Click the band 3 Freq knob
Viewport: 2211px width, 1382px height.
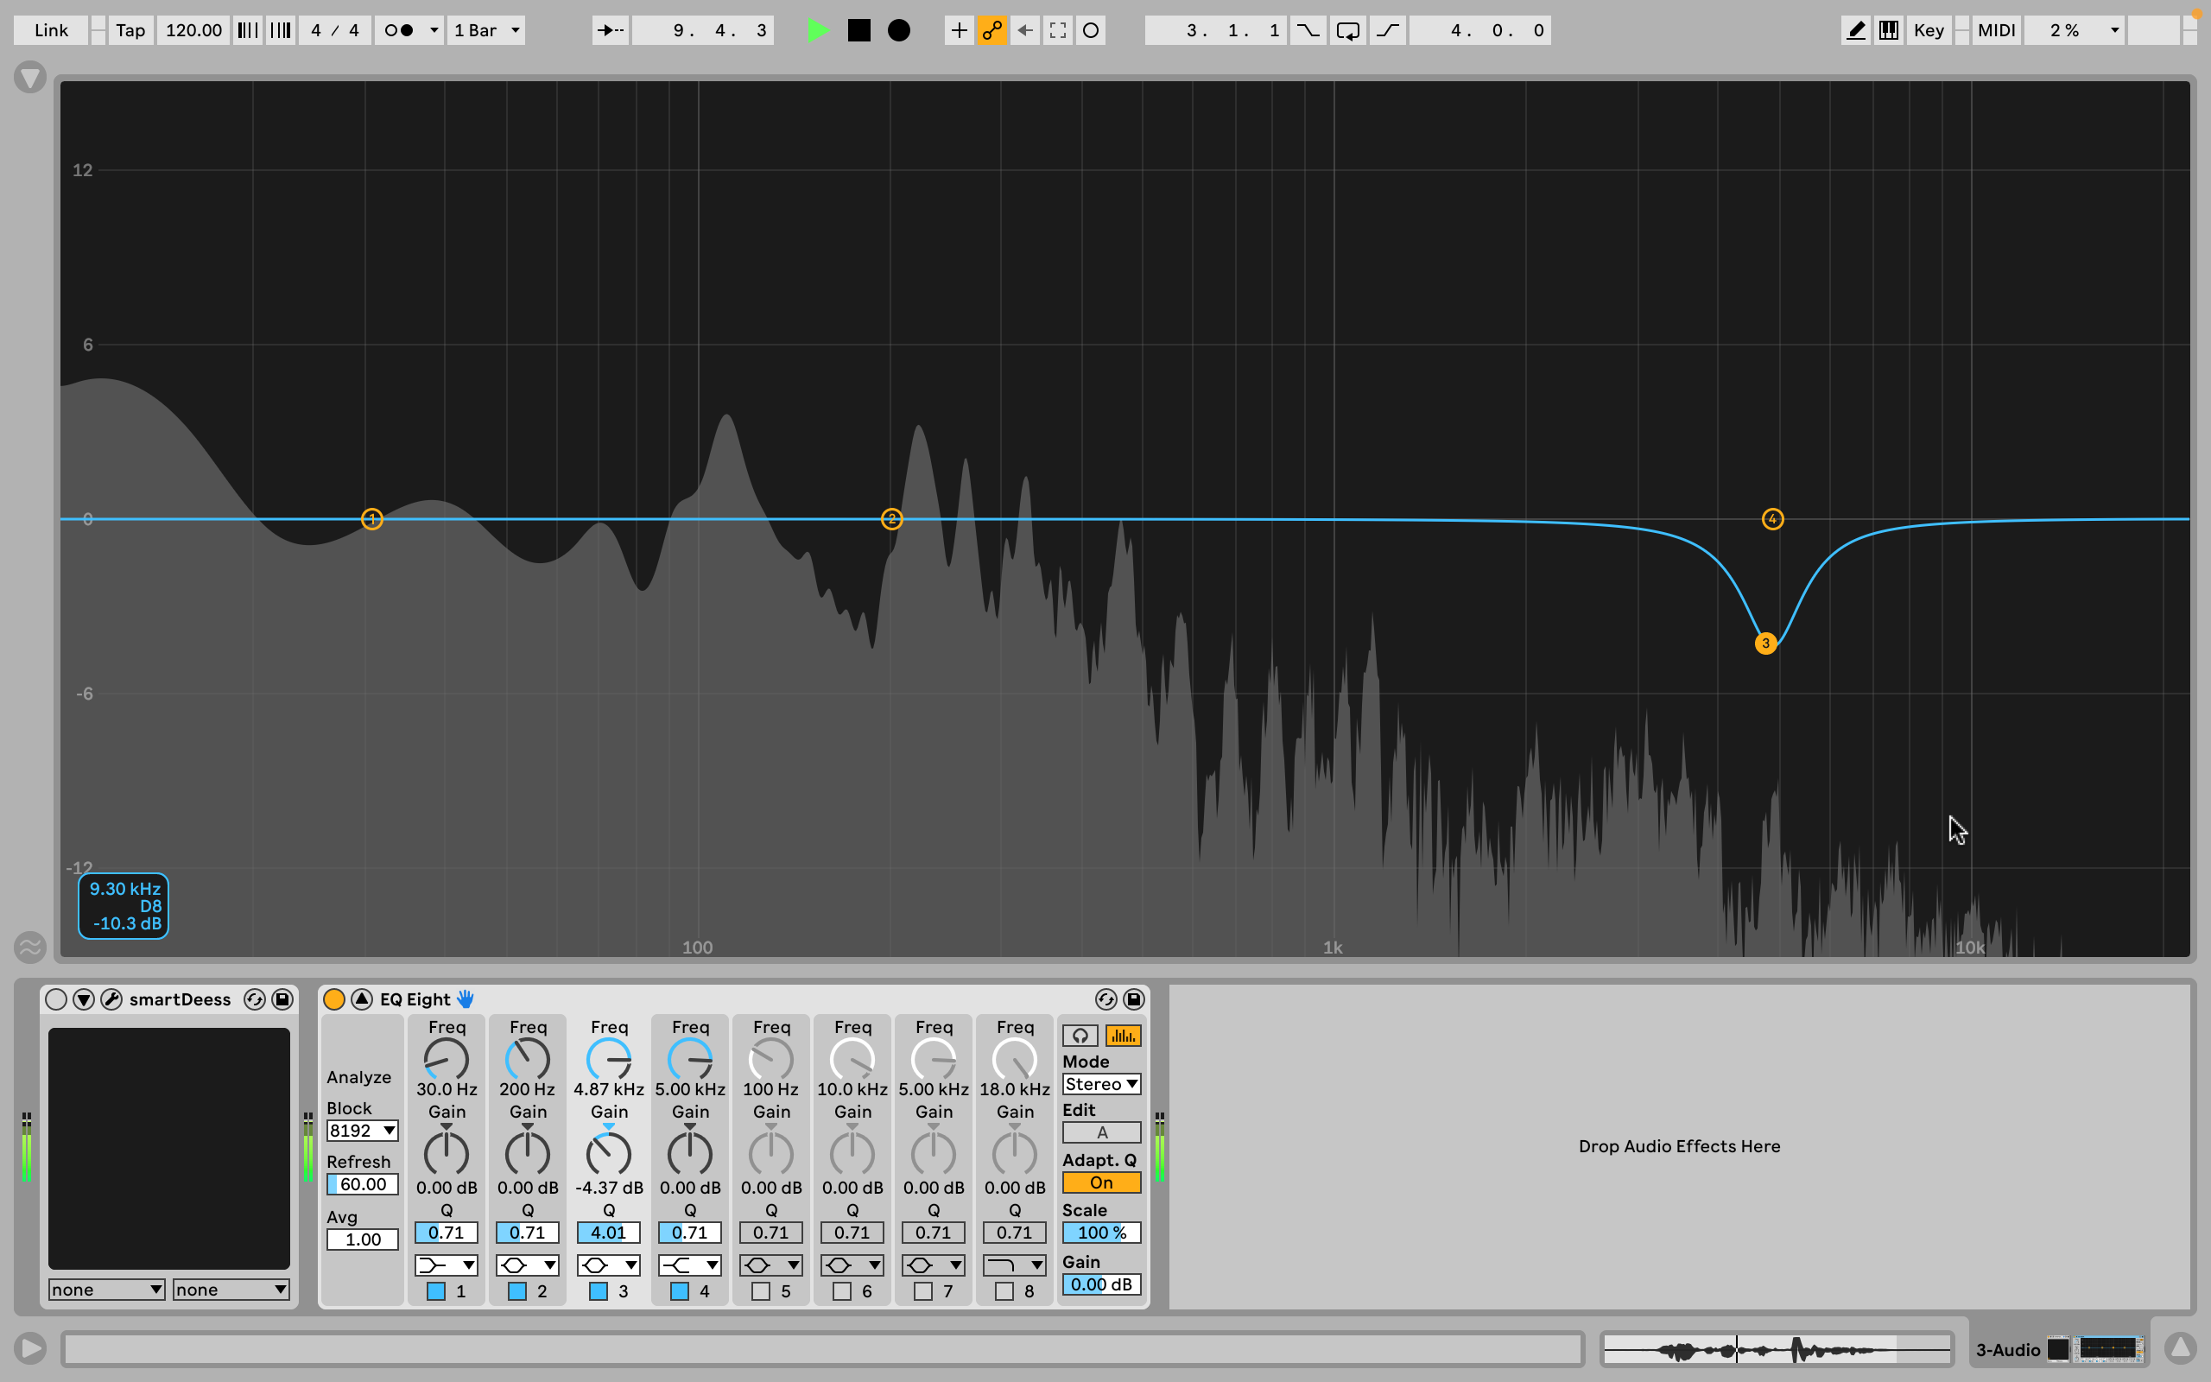(x=609, y=1061)
